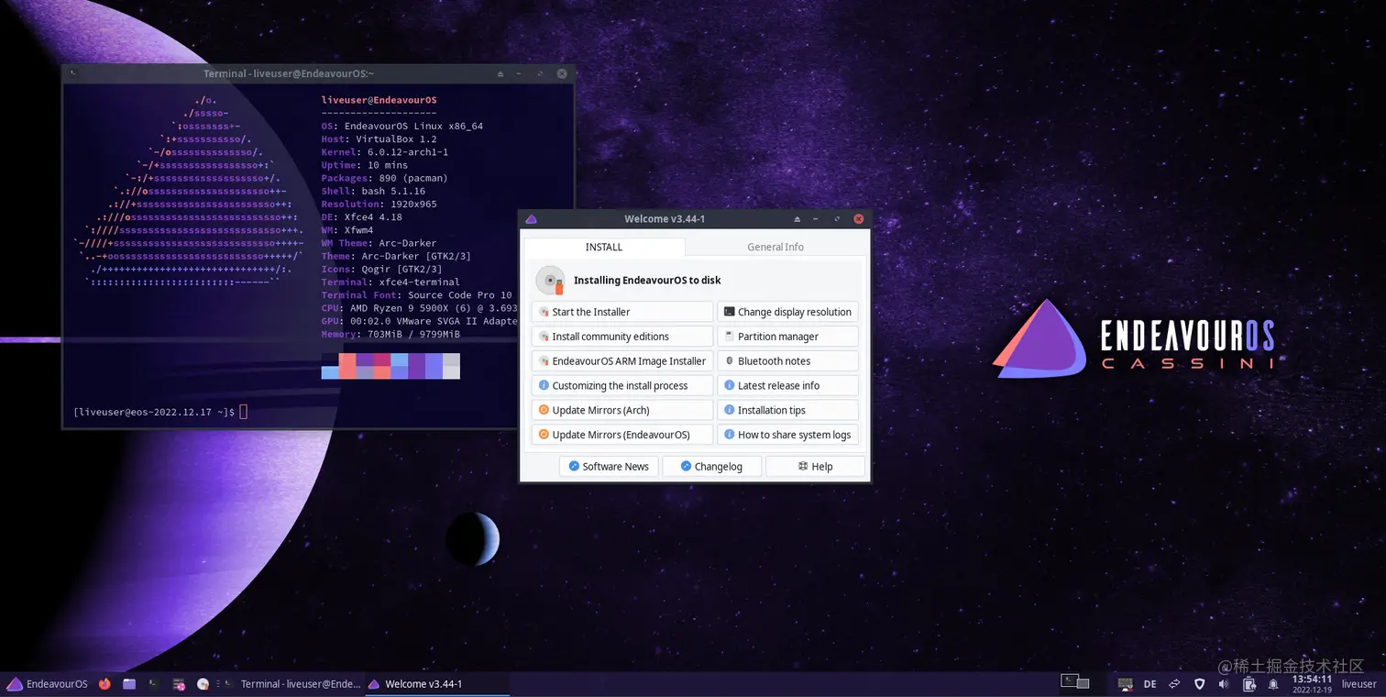
Task: Focus the terminal command prompt
Action: [x=242, y=412]
